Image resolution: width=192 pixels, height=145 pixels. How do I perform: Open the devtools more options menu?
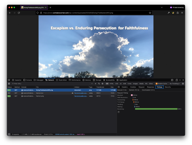[x=180, y=80]
